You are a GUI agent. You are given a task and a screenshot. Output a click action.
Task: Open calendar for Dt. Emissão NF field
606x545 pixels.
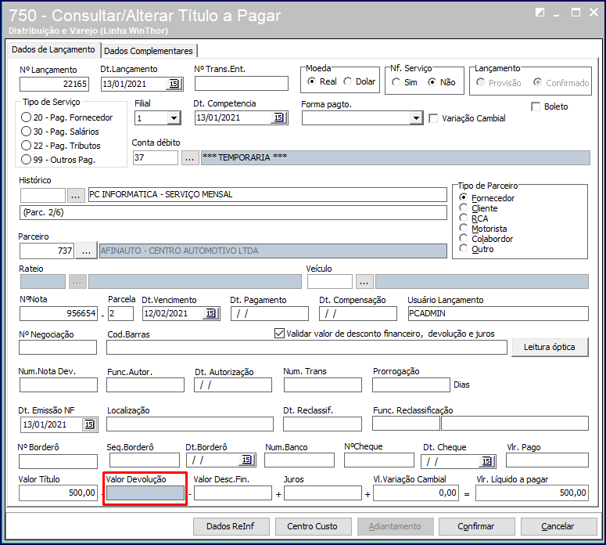[x=90, y=424]
